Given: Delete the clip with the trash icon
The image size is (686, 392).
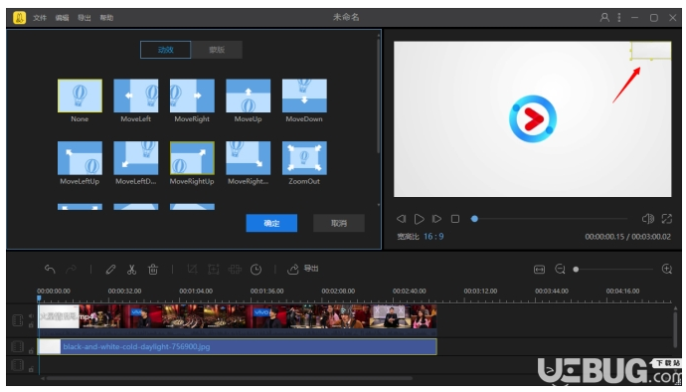Looking at the screenshot, I should [x=153, y=269].
